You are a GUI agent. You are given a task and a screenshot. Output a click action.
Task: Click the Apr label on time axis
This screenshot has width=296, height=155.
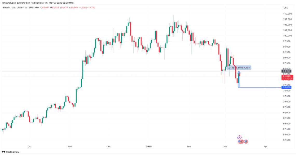pos(265,146)
